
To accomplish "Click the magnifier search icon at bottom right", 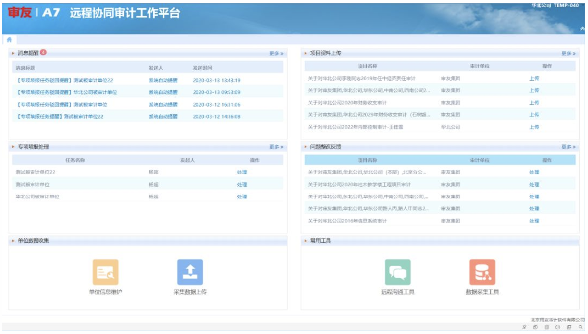I will coord(581,327).
